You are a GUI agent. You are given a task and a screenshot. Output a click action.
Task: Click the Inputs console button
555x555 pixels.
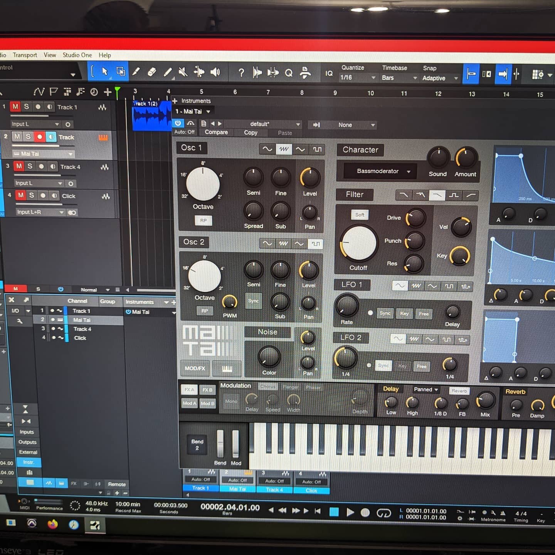pyautogui.click(x=27, y=432)
